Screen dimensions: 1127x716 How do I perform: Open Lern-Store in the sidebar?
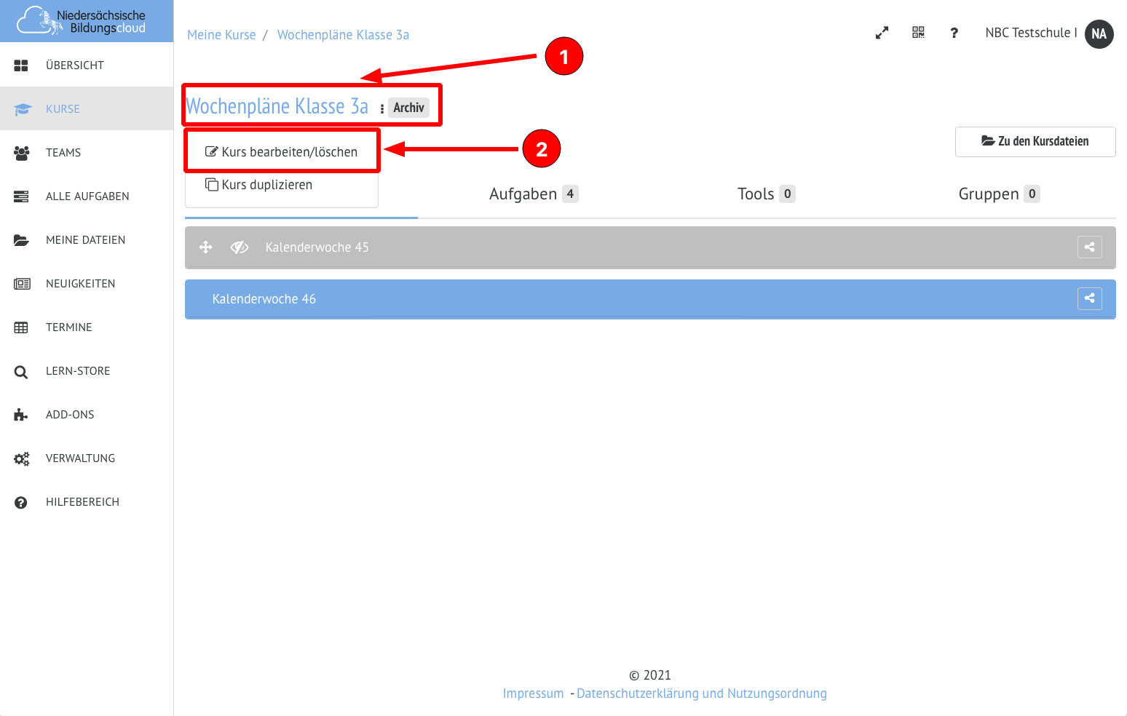click(78, 371)
